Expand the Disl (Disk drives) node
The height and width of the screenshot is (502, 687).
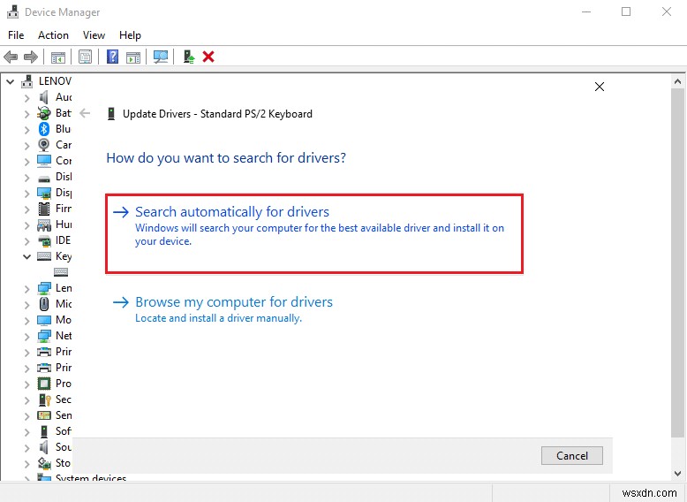click(x=26, y=177)
